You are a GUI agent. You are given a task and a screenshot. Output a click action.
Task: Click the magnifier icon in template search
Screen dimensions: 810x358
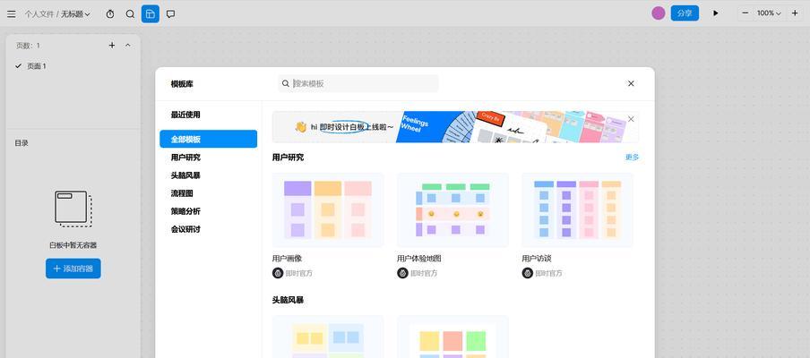point(285,83)
